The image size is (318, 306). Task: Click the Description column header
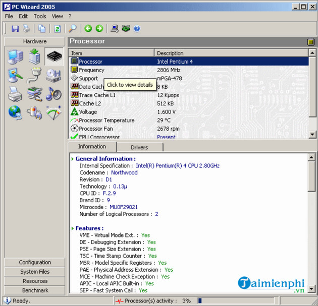pyautogui.click(x=231, y=53)
